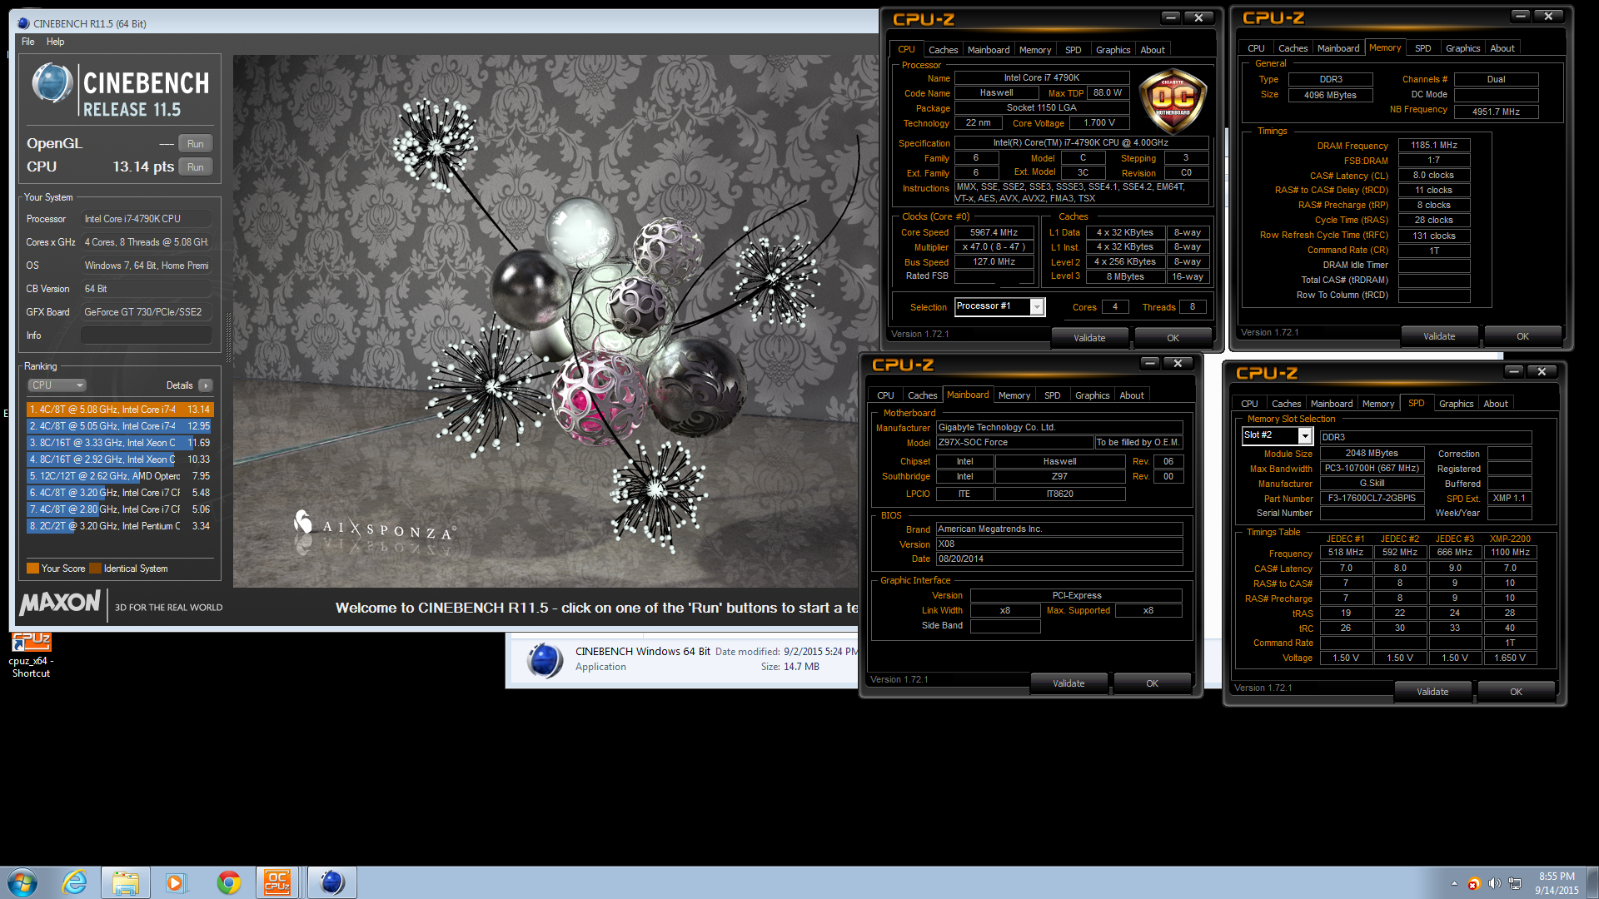Viewport: 1599px width, 899px height.
Task: Validate in the CPU-Z SPD window
Action: pos(1432,692)
